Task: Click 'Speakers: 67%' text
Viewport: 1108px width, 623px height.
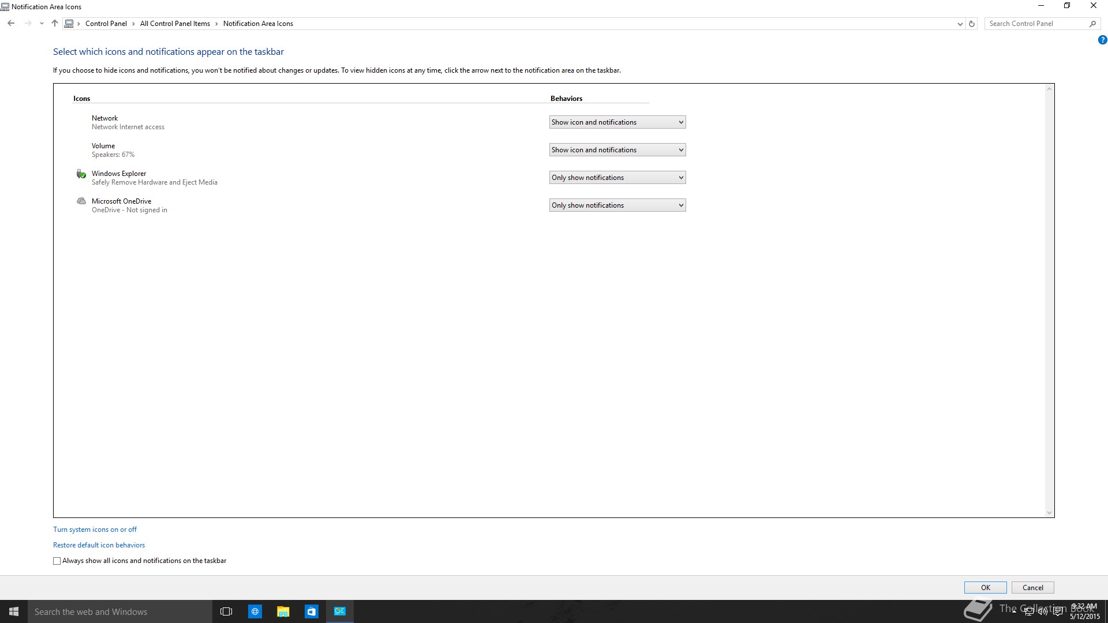Action: 113,155
